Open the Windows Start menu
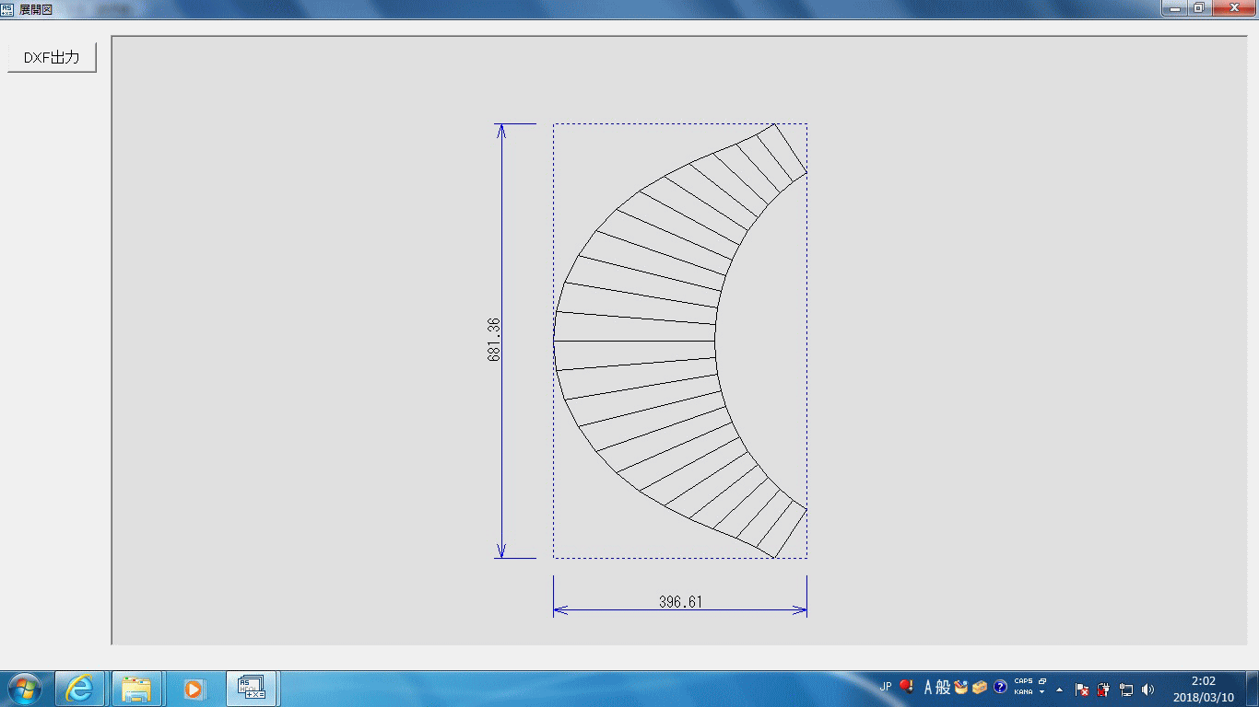The image size is (1259, 707). coord(23,689)
